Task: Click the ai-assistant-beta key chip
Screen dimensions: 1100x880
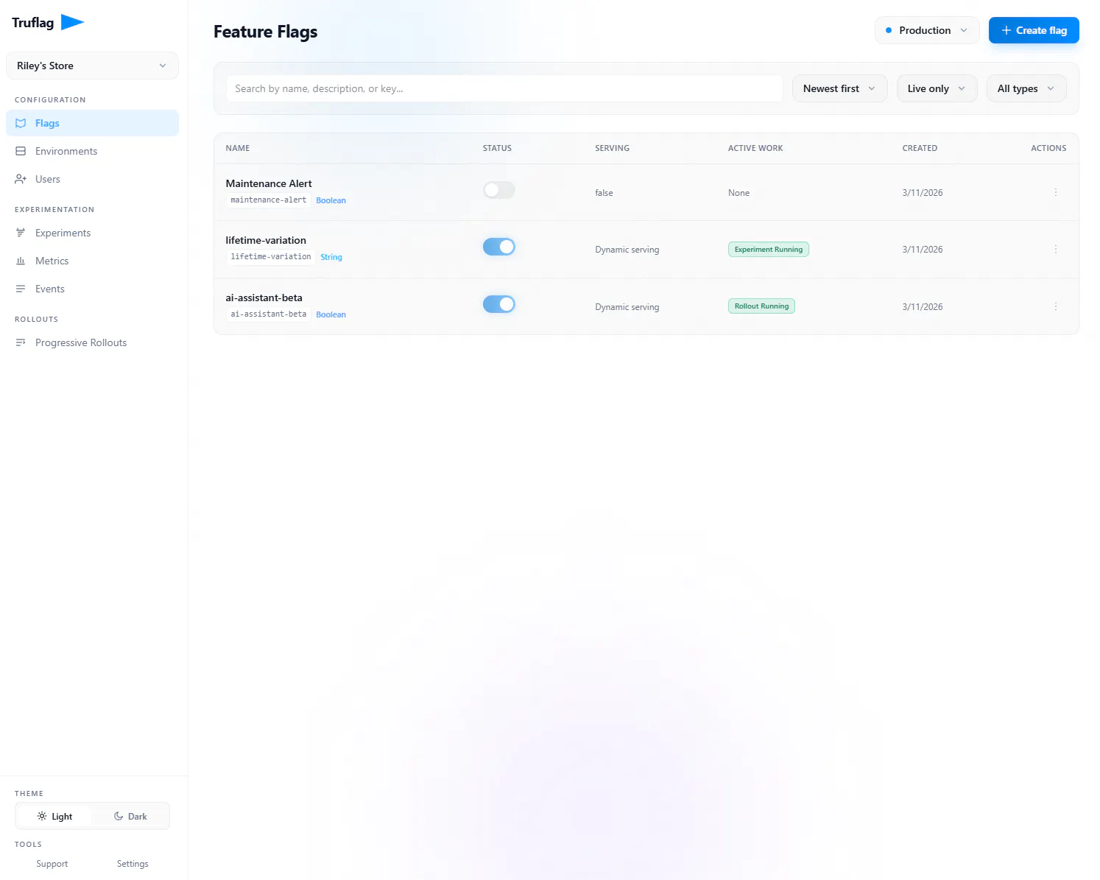Action: (269, 314)
